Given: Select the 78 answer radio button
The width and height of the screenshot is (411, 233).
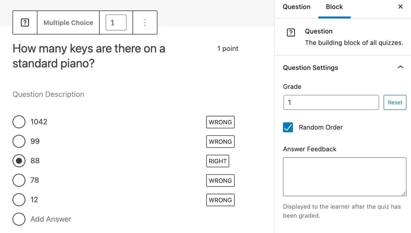Looking at the screenshot, I should click(19, 180).
